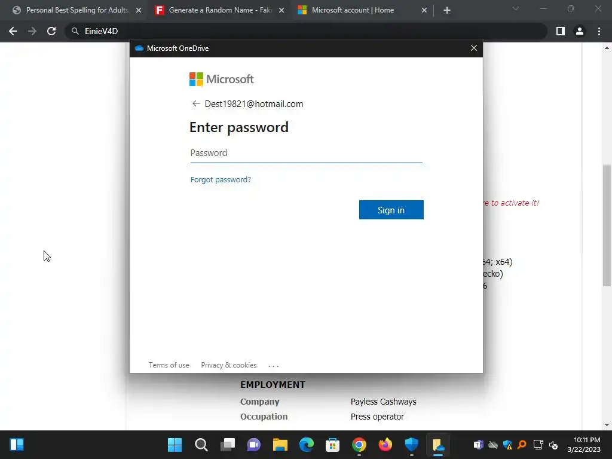Viewport: 612px width, 459px height.
Task: Click the page vertical scrollbar thumb
Action: (x=607, y=225)
